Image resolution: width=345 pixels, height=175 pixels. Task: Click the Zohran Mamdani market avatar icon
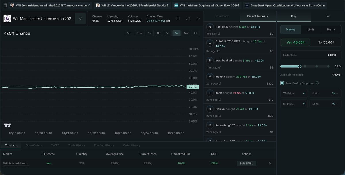(12, 5)
